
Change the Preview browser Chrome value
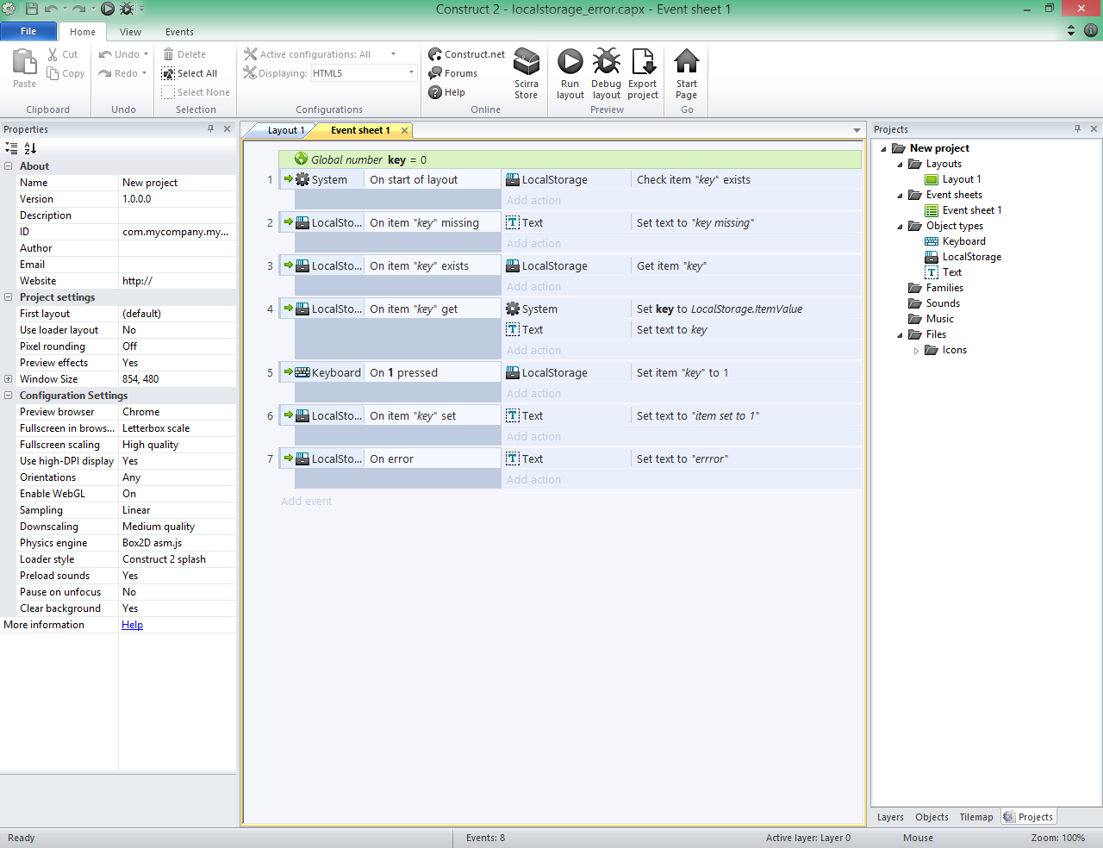pos(177,412)
